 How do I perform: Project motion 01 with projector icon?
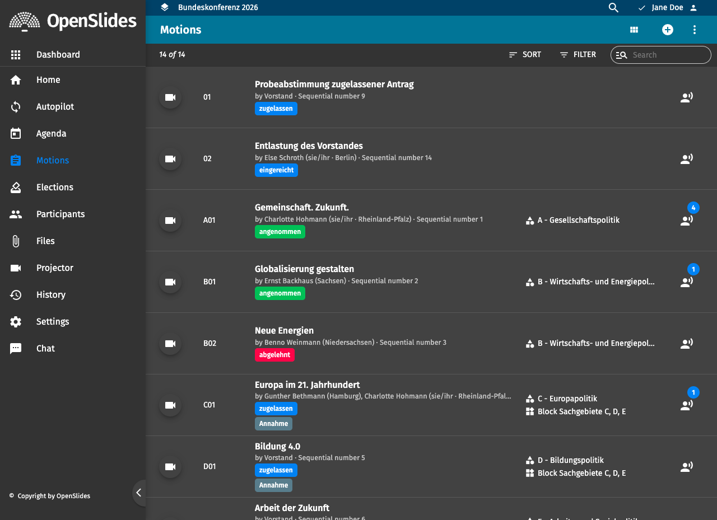[170, 97]
